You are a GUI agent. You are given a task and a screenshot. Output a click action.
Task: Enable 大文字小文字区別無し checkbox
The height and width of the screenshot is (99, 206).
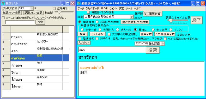coord(109,35)
